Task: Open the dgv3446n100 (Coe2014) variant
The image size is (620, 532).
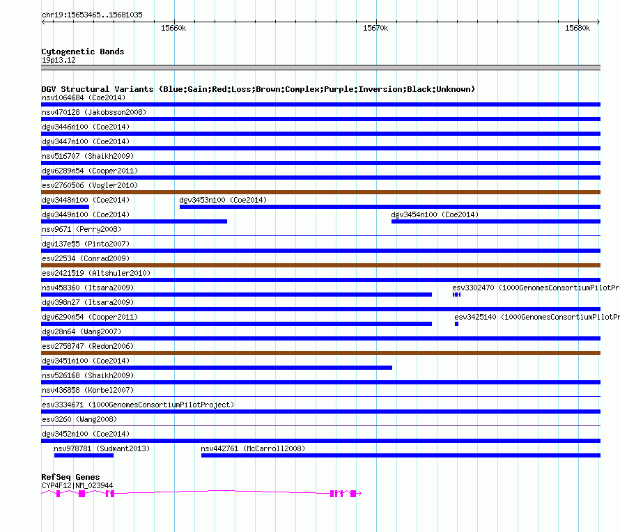Action: coord(86,127)
